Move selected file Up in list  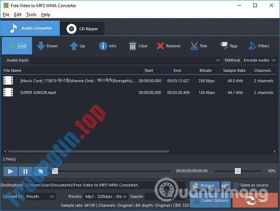77,46
